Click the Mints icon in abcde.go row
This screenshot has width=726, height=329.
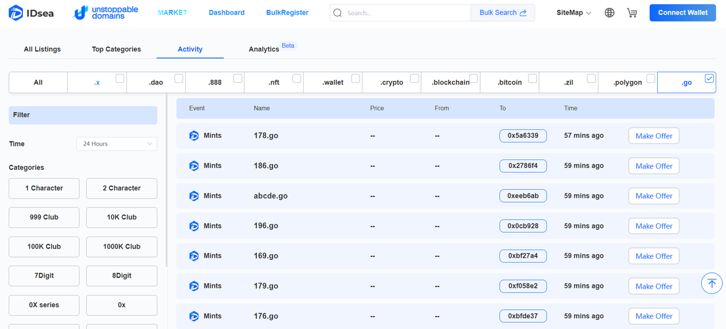[x=194, y=196]
